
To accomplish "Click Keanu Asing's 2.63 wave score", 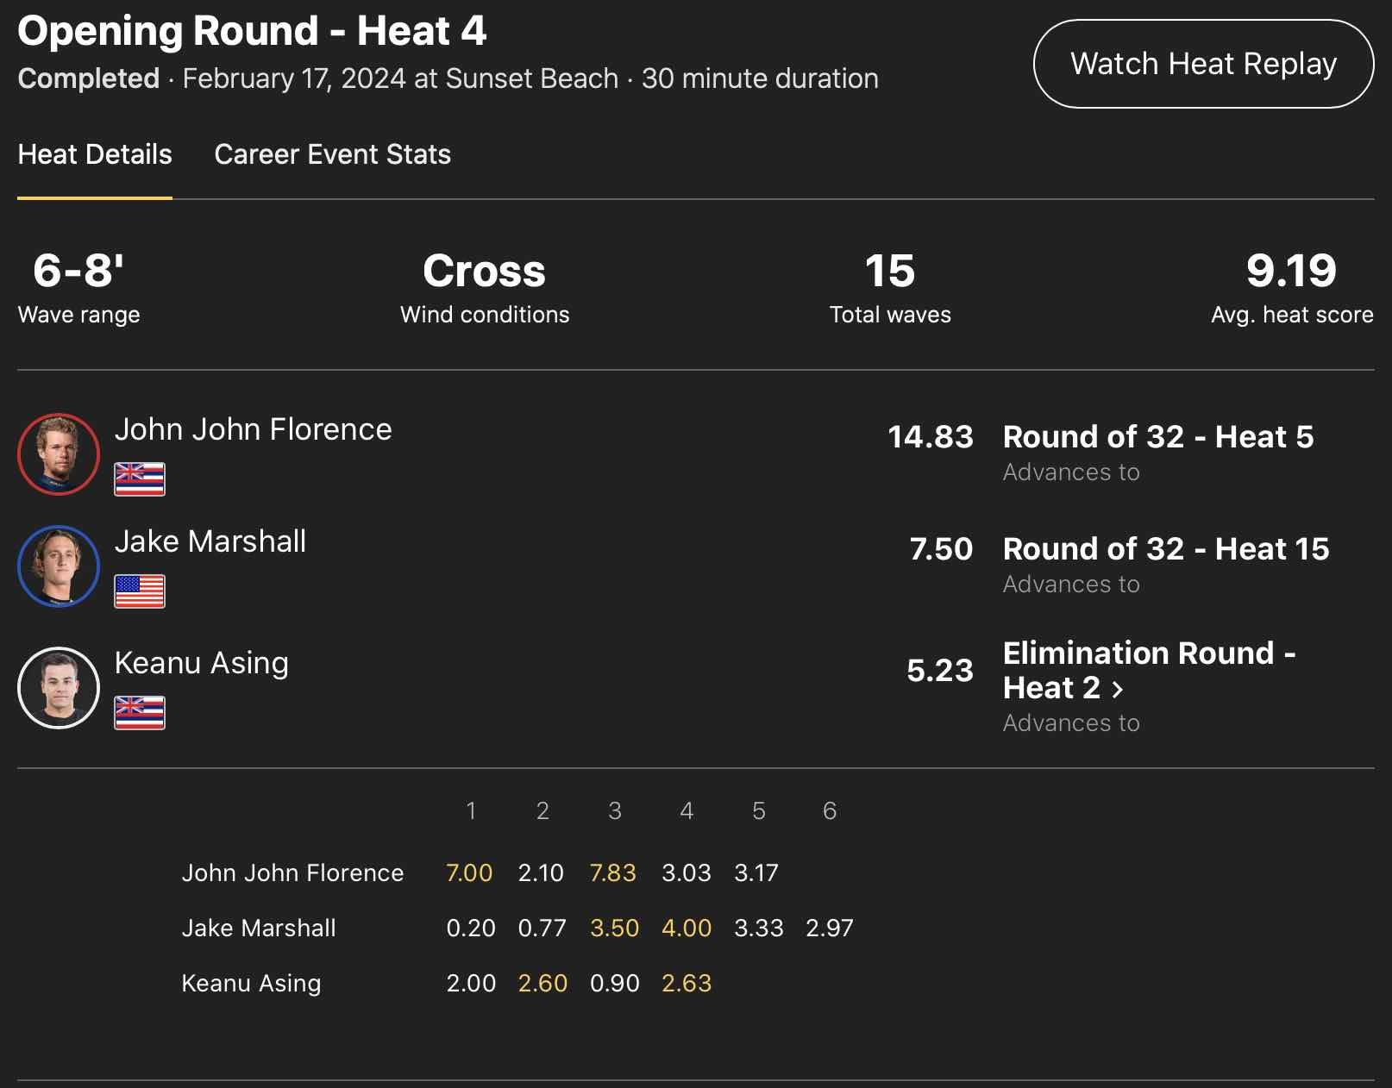I will coord(687,984).
